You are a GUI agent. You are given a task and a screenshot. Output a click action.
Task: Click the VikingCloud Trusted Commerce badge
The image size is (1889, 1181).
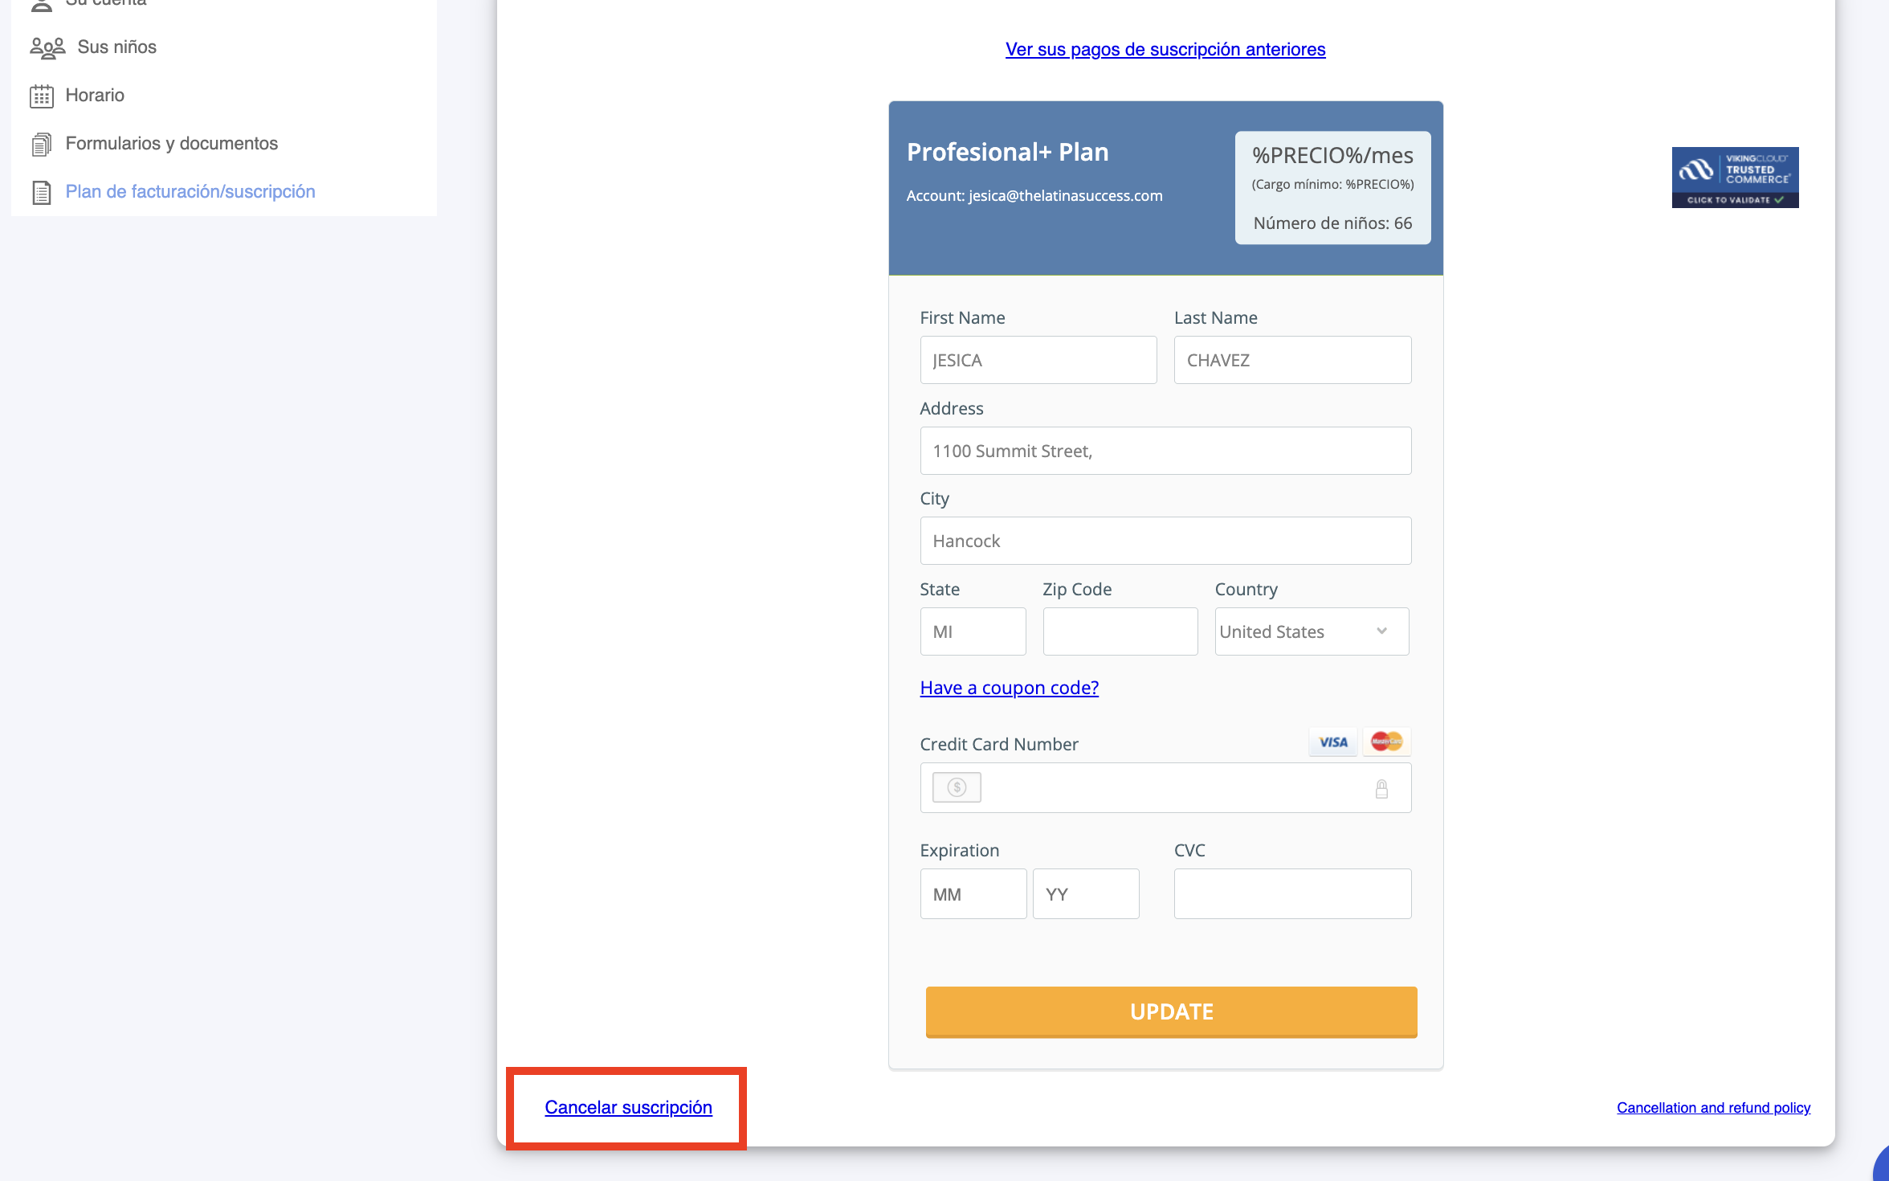click(1735, 178)
